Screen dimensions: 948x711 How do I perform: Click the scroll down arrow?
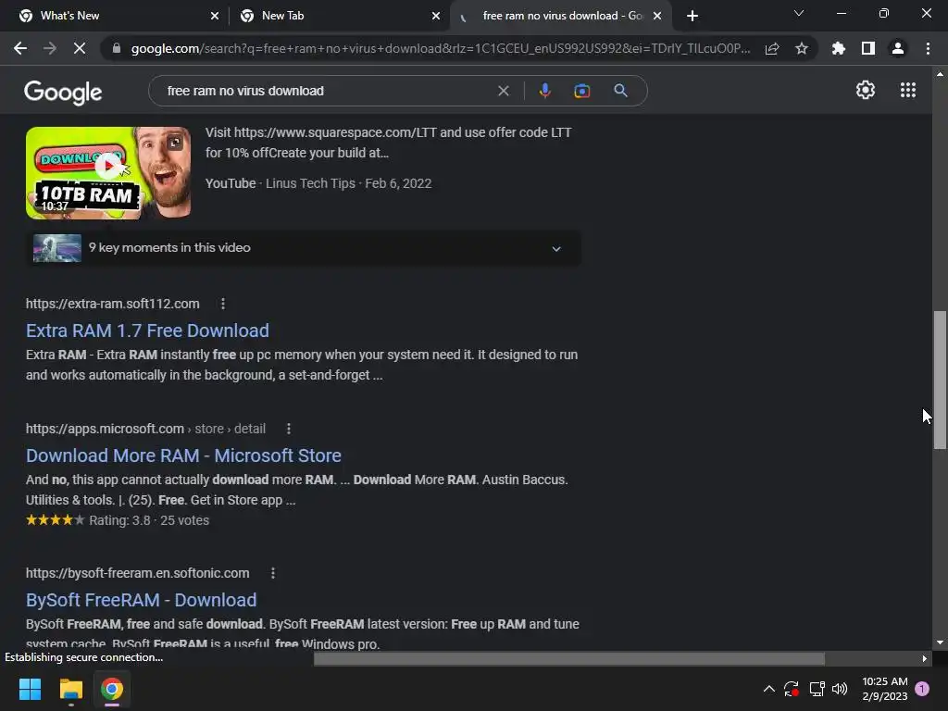tap(940, 642)
